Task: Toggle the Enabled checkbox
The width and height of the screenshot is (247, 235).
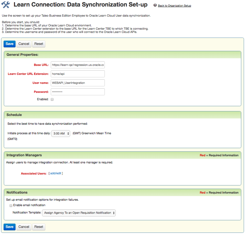Action: (52, 99)
